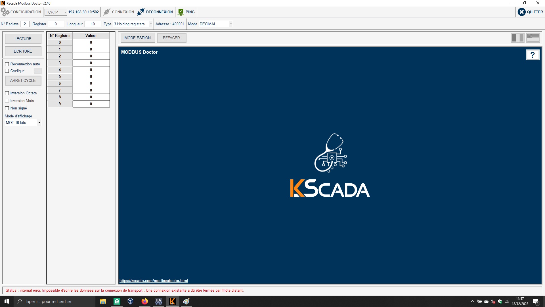Open help with question mark icon
545x307 pixels.
(533, 55)
